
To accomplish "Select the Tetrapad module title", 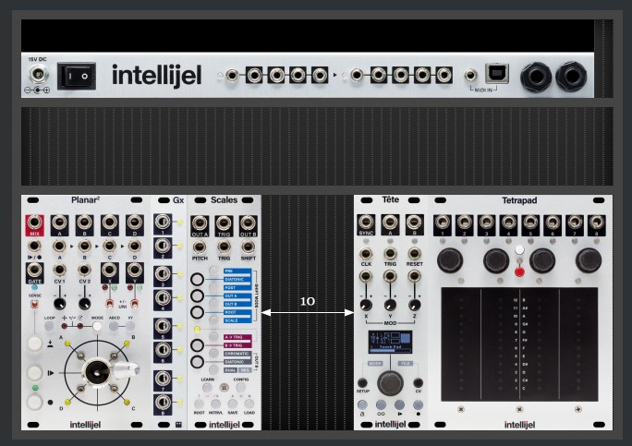I will pos(519,200).
